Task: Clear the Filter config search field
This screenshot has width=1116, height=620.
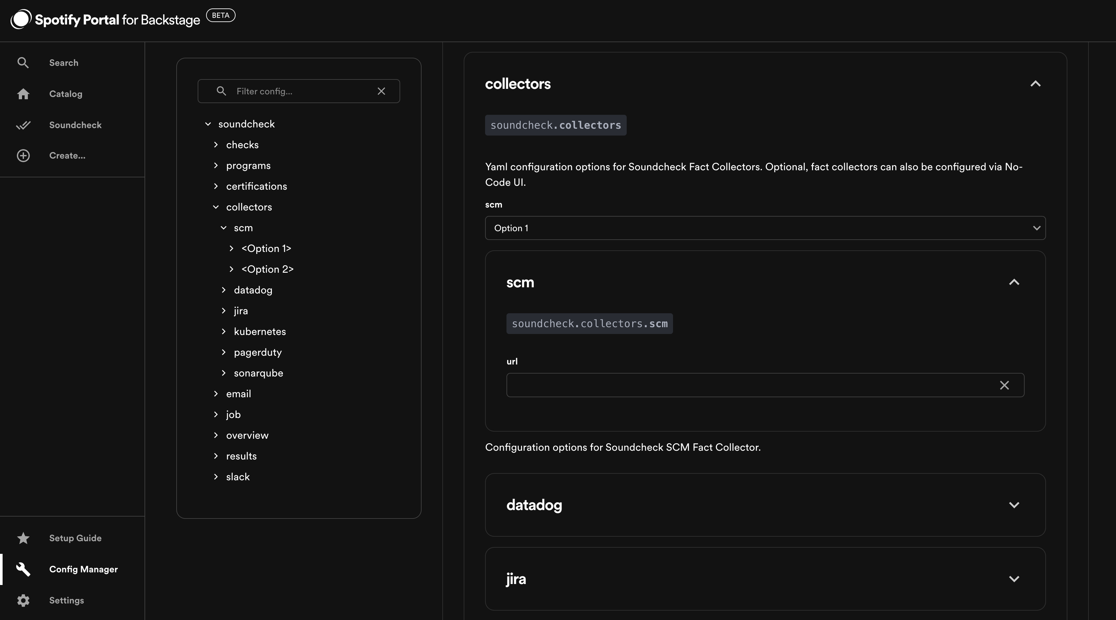Action: tap(381, 91)
